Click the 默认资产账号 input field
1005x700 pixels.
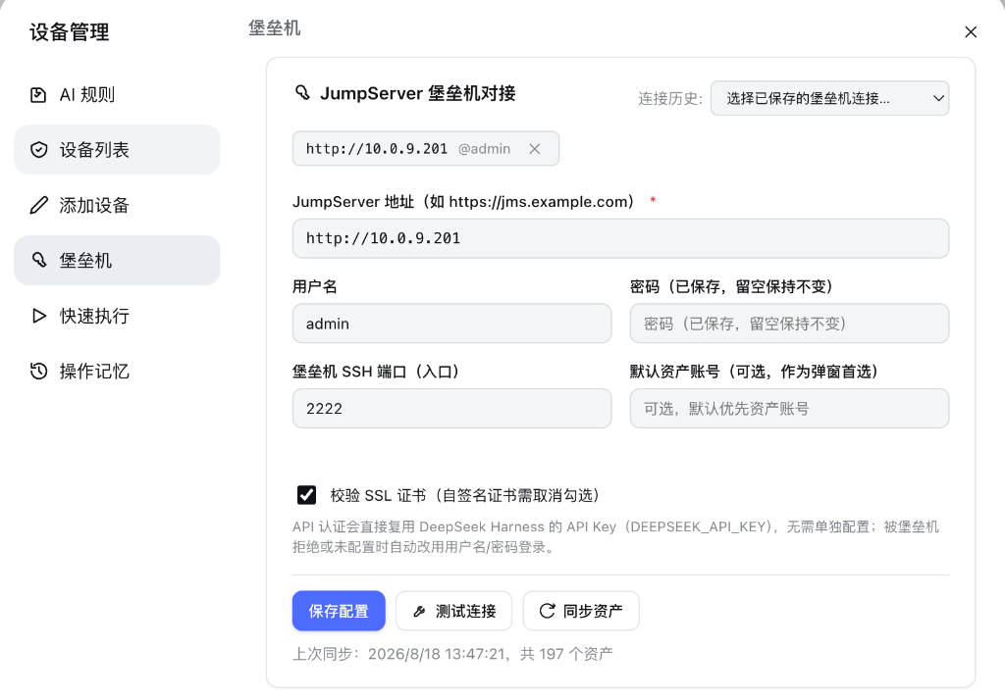tap(789, 409)
